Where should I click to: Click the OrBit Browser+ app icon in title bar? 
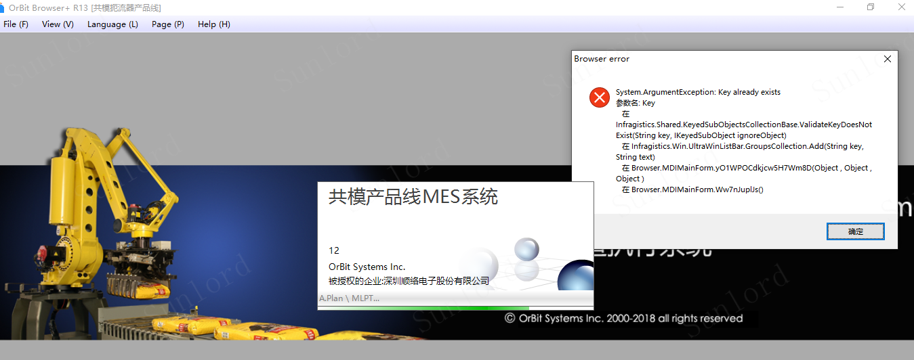2,7
